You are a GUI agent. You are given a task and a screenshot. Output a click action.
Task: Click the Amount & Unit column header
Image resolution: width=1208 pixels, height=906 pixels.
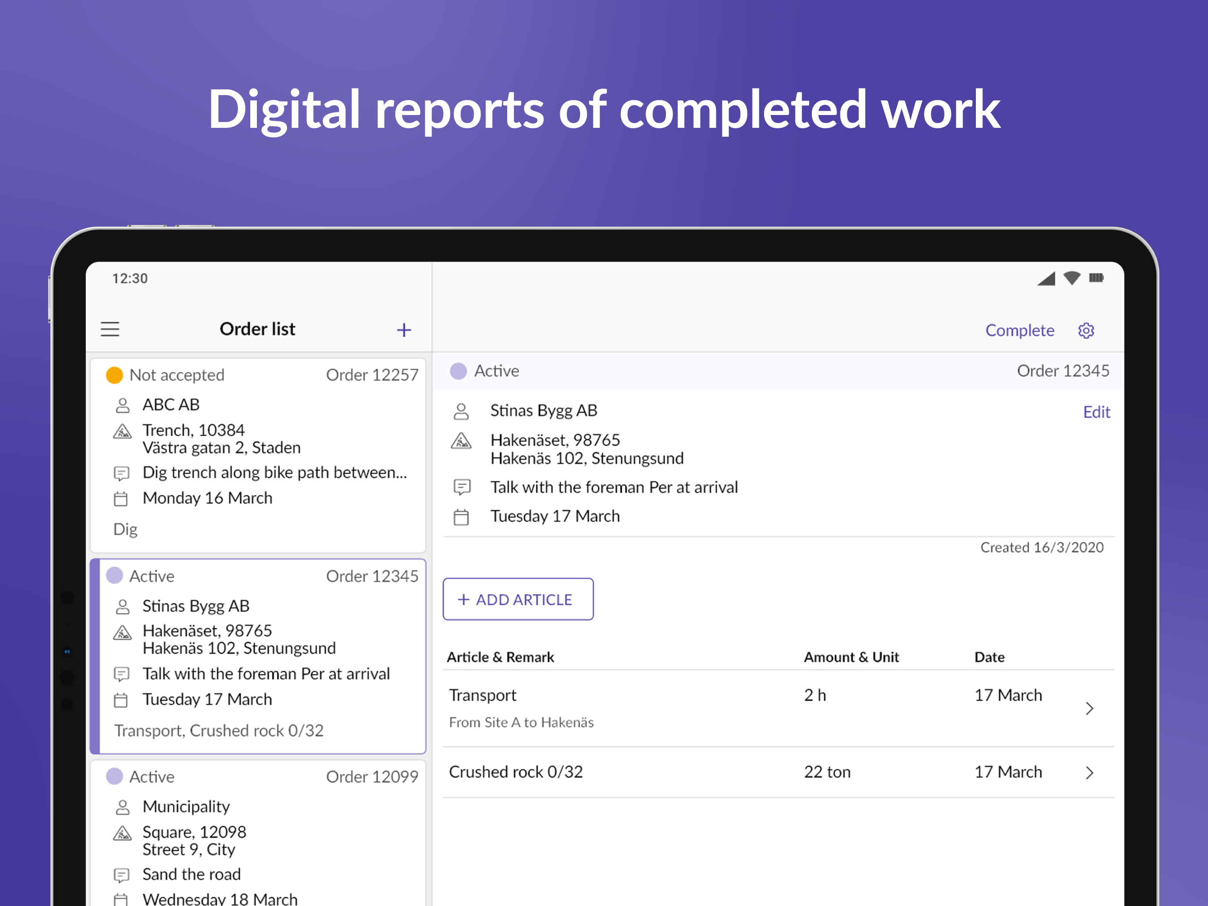coord(851,657)
